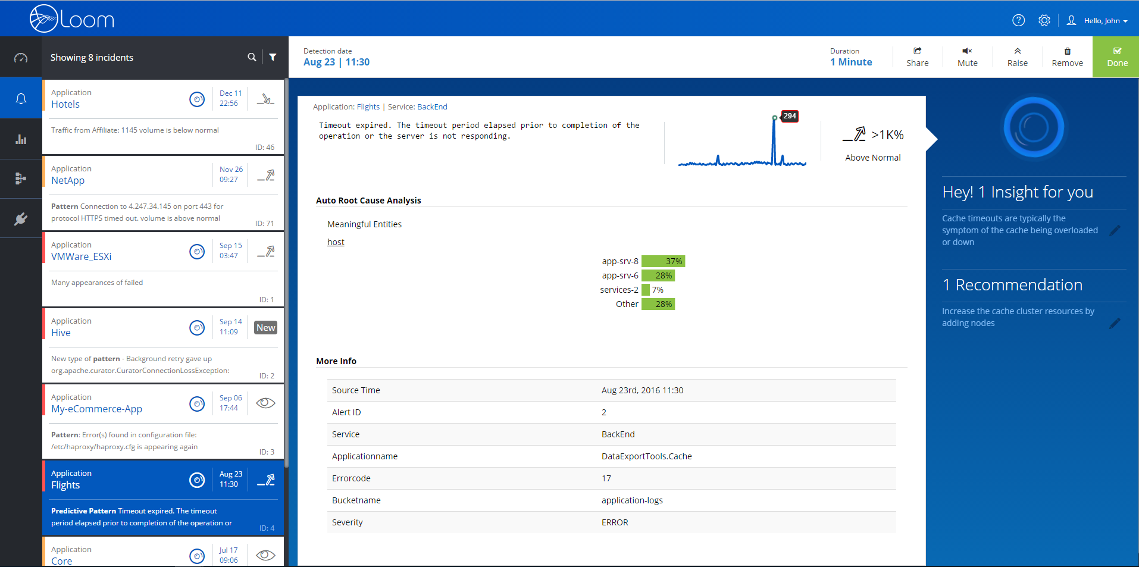Click the Errorcode value 17
1139x567 pixels.
[606, 478]
